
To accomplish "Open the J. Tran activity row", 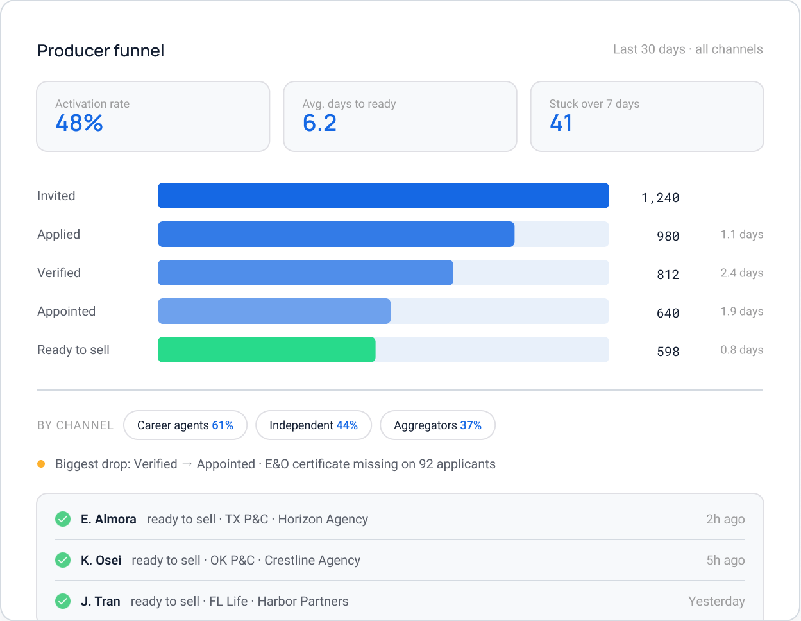I will pyautogui.click(x=400, y=601).
